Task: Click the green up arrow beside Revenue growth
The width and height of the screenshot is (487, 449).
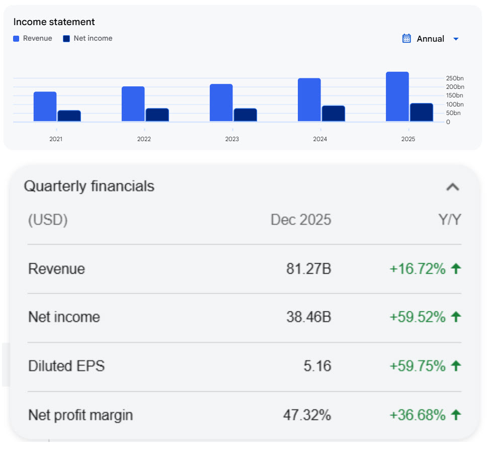Action: pyautogui.click(x=456, y=269)
